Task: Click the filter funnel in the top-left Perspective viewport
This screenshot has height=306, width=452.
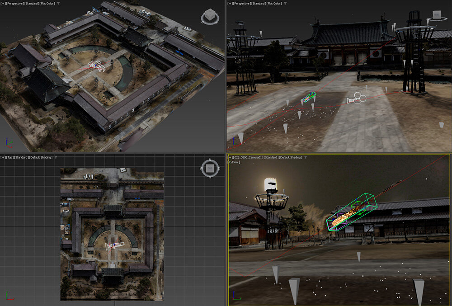Action: tap(58, 3)
